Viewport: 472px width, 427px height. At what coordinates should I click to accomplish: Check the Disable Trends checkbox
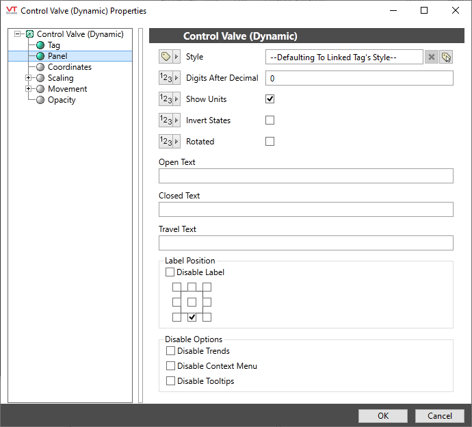pyautogui.click(x=170, y=351)
